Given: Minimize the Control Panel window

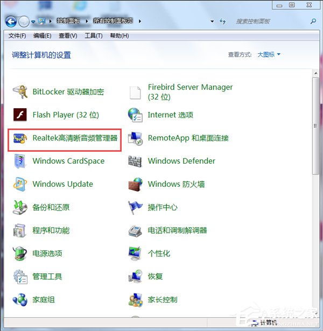Looking at the screenshot, I should point(279,5).
